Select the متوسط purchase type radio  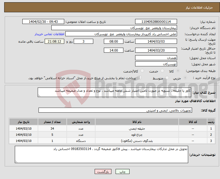(x=167, y=78)
